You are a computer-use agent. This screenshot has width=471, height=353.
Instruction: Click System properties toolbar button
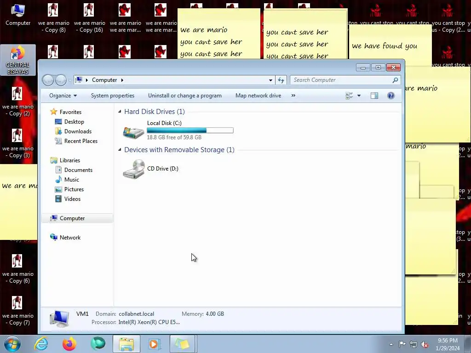click(x=113, y=96)
